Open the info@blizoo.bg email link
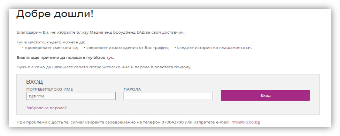This screenshot has height=136, width=340. click(x=245, y=122)
